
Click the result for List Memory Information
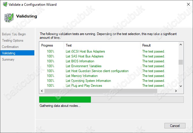[153, 76]
